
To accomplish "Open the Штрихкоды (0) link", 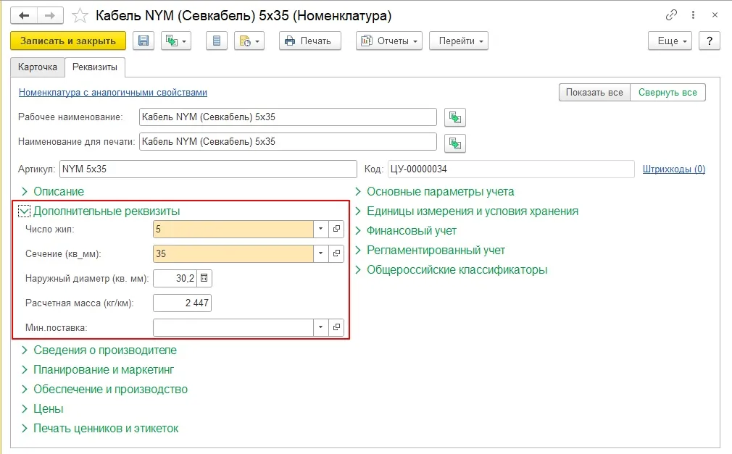I will pyautogui.click(x=673, y=169).
